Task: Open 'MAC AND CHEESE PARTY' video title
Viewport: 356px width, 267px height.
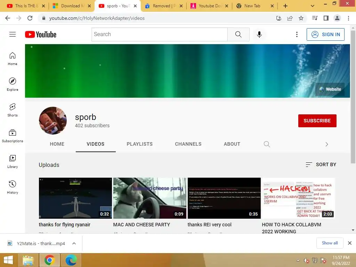Action: coord(141,225)
